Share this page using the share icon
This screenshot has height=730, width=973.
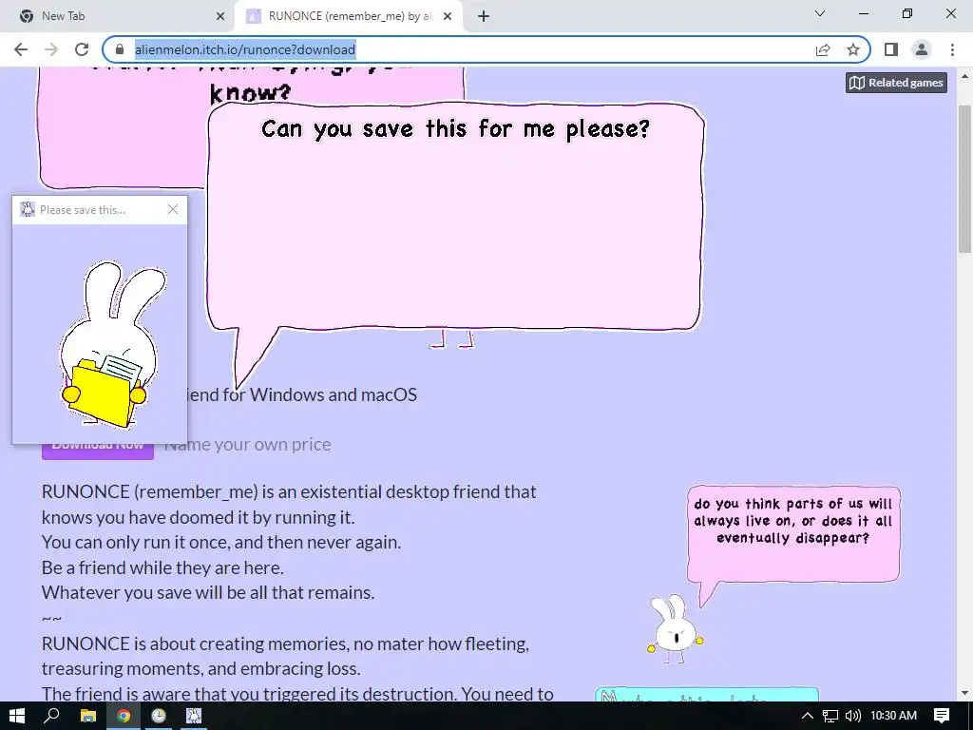point(823,49)
